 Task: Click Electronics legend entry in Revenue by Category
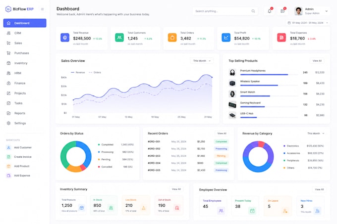pyautogui.click(x=303, y=146)
